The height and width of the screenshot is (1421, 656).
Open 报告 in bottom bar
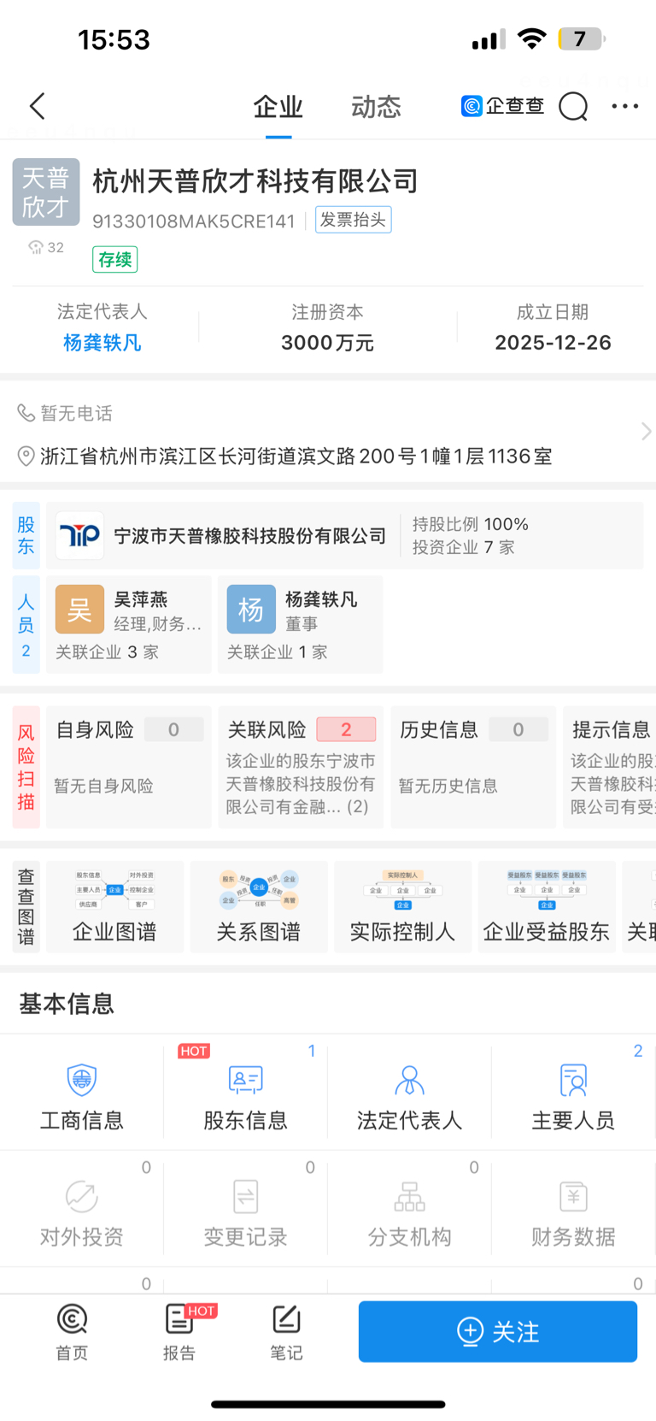[179, 1332]
